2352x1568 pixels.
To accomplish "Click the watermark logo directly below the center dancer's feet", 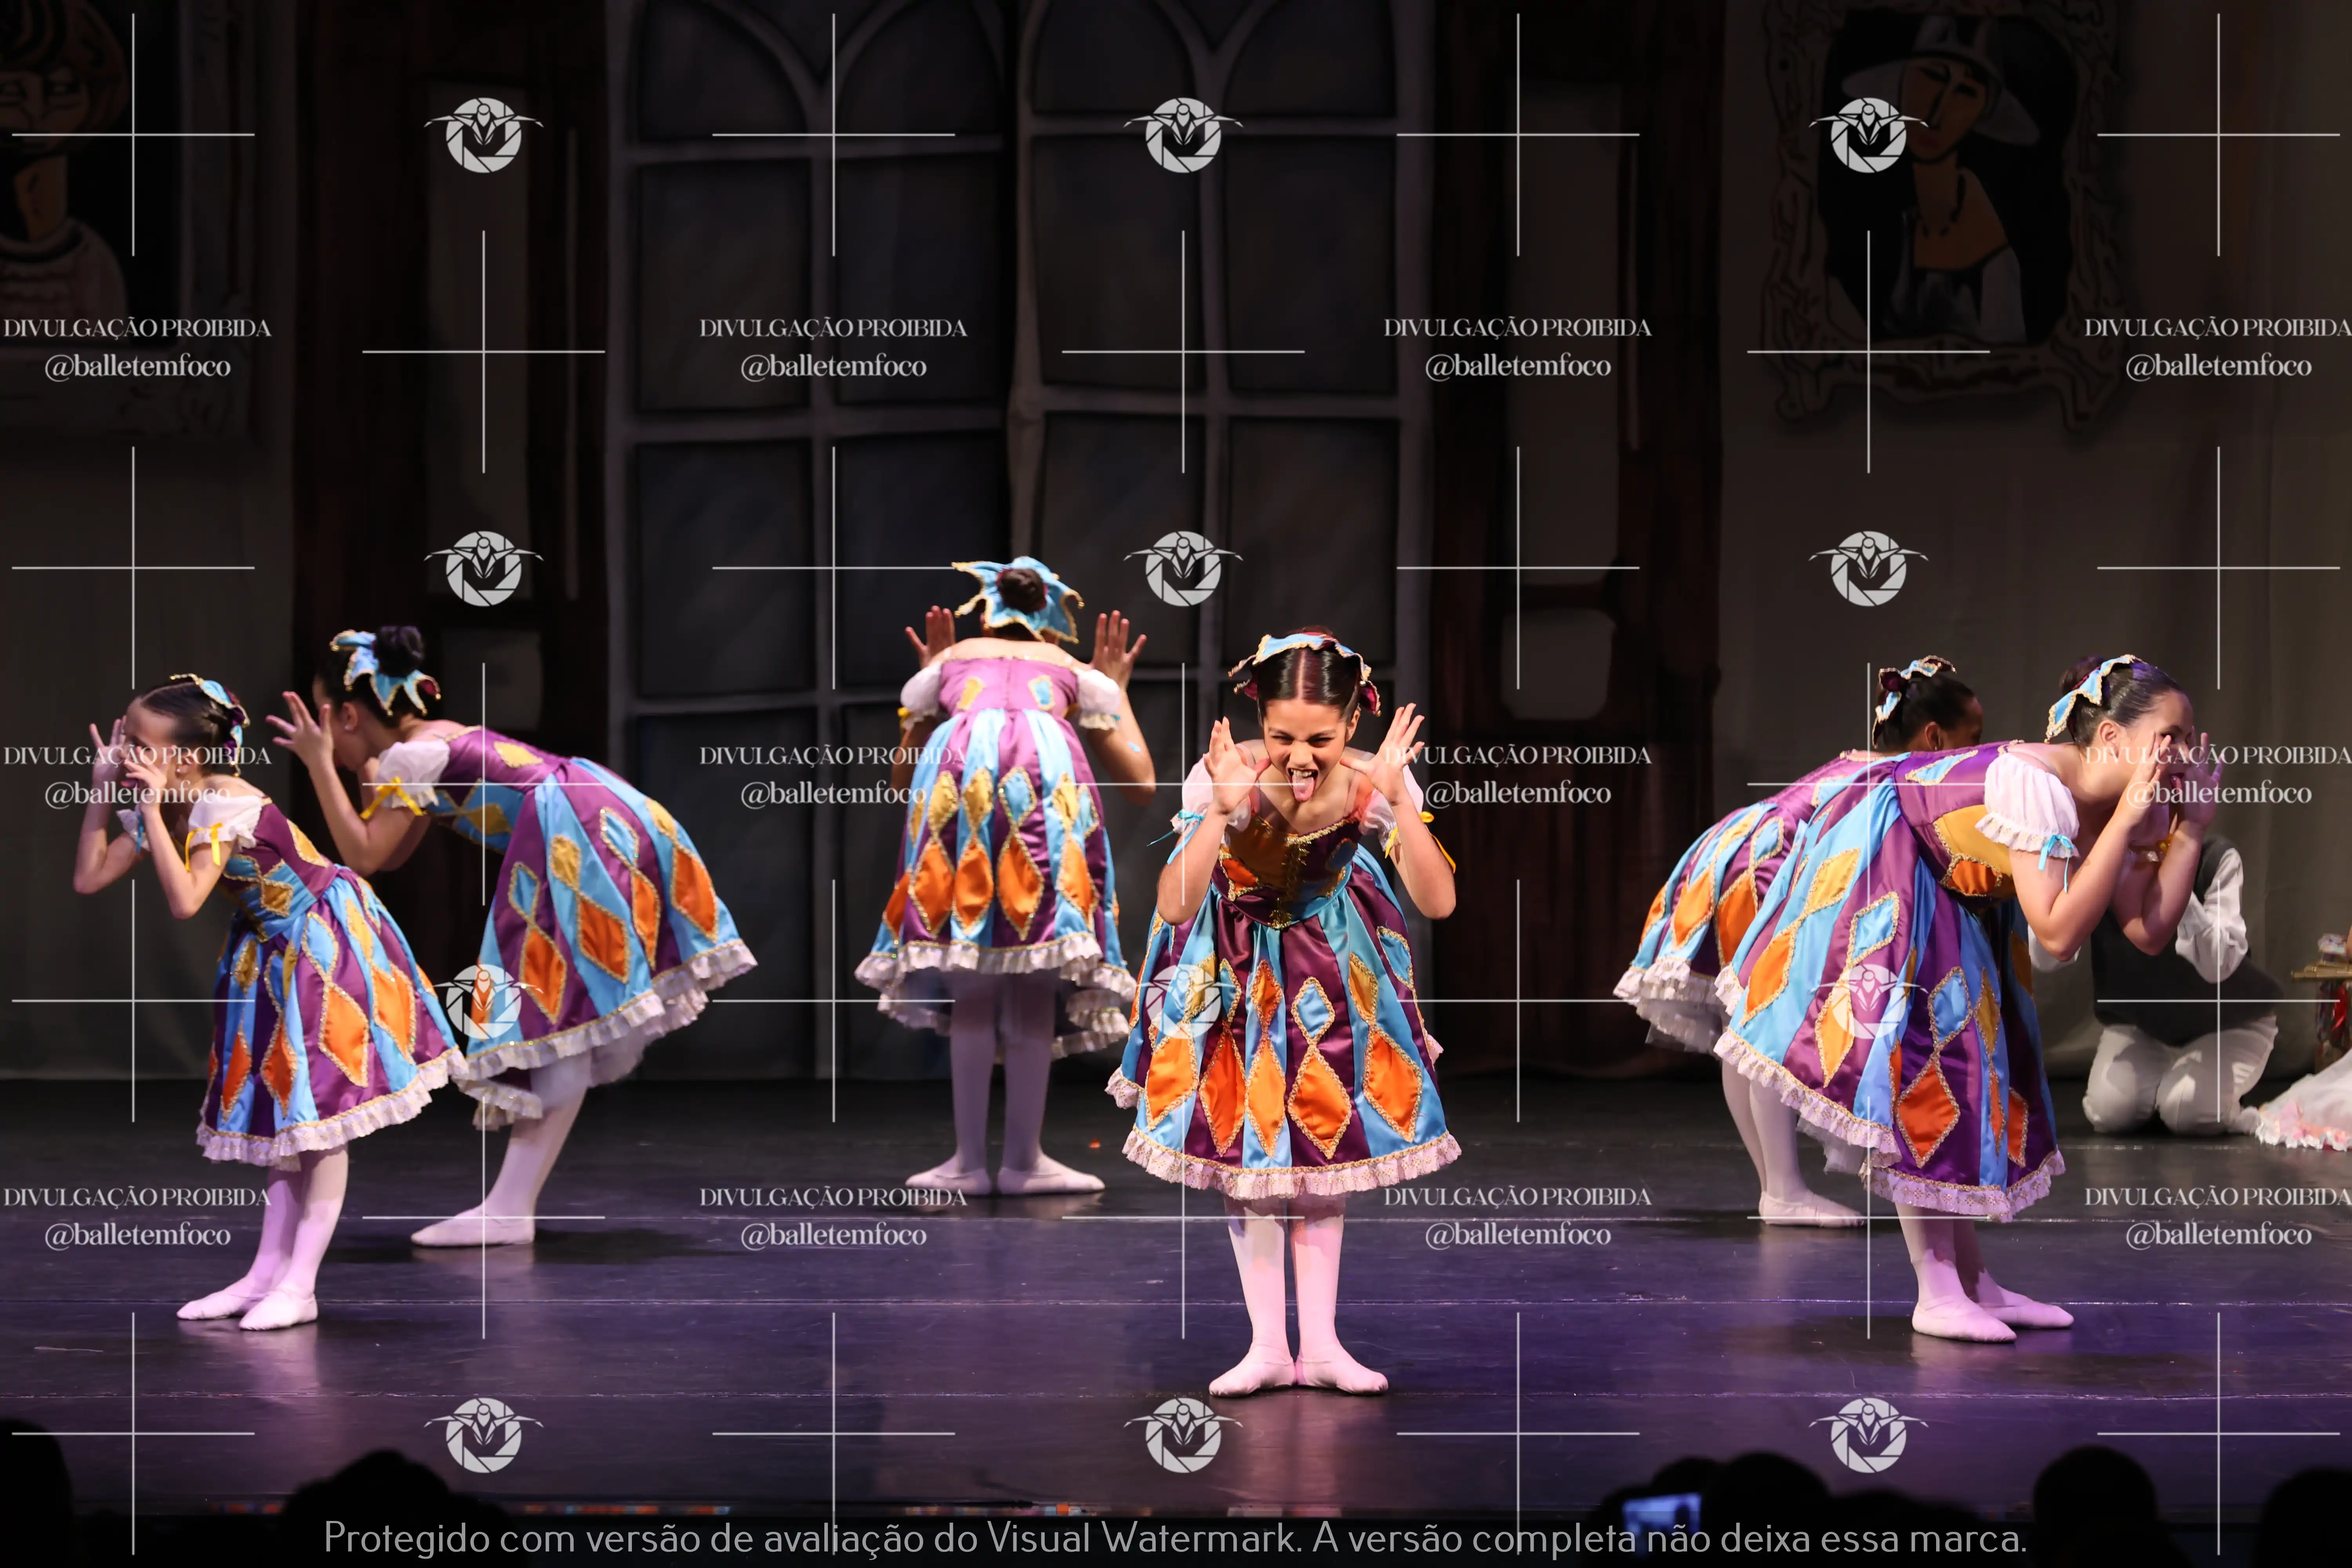I will [x=1183, y=1435].
